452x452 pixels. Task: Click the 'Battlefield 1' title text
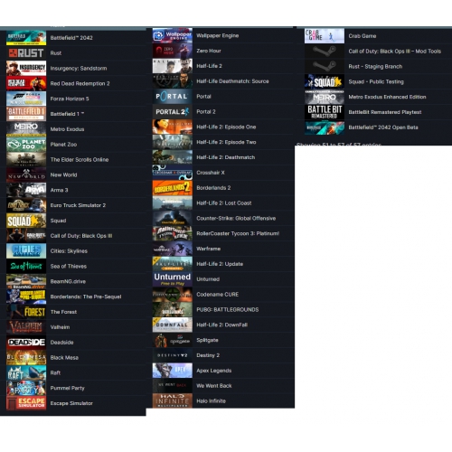pos(67,114)
